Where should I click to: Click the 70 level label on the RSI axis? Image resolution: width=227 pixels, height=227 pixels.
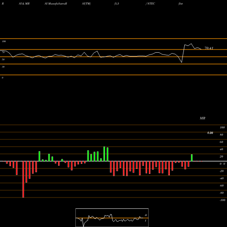pos(3,52)
